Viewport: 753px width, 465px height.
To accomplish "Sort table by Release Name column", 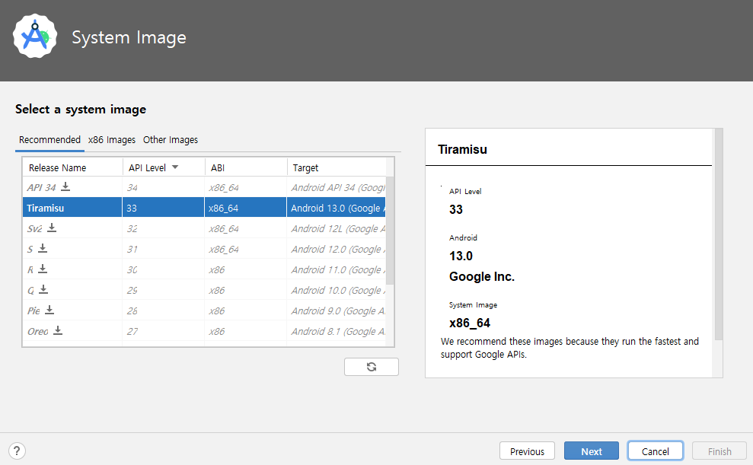I will tap(72, 167).
